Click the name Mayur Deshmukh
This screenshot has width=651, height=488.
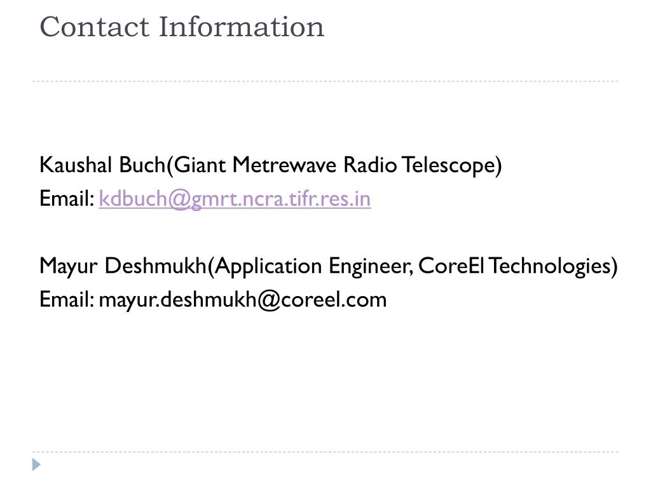(x=123, y=266)
